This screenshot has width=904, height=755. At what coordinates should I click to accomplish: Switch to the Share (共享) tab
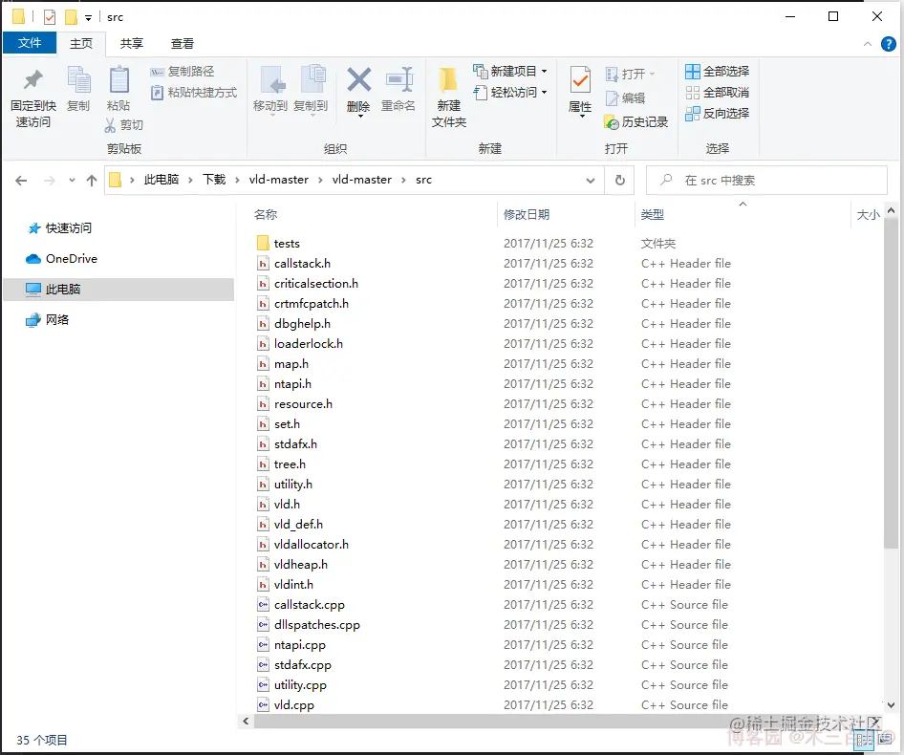(x=132, y=43)
